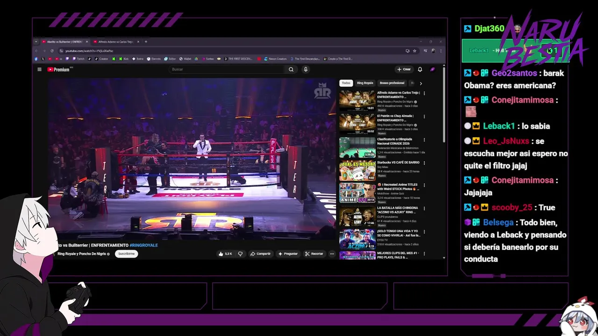Open Aczino vs Azuky battle thumbnail
This screenshot has width=598, height=336.
point(357,216)
